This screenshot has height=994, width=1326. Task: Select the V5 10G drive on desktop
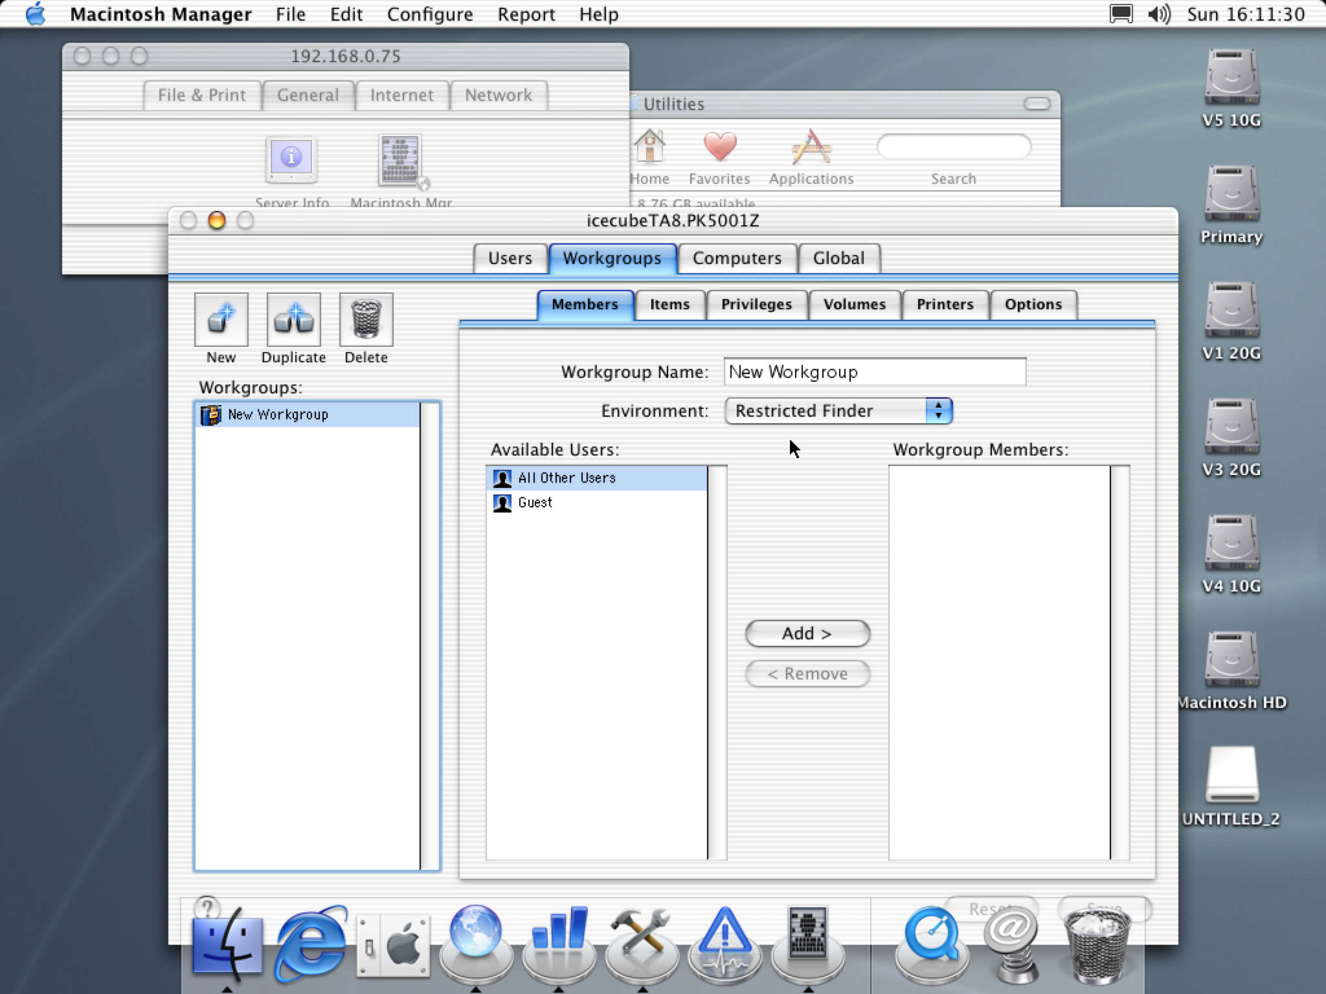tap(1231, 78)
